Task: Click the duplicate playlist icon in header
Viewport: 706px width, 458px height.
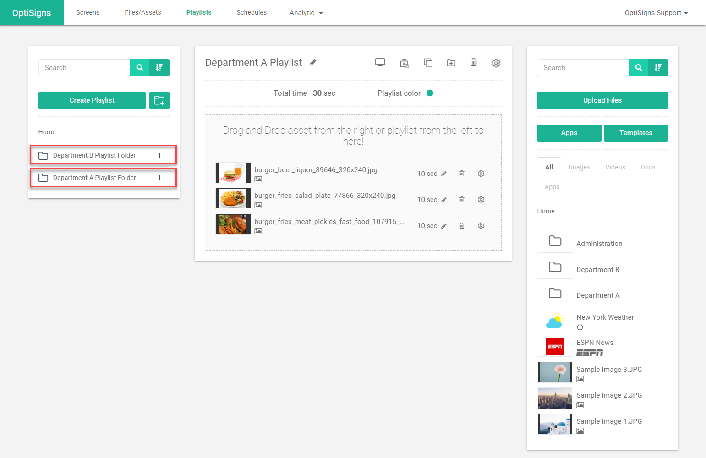Action: pos(428,63)
